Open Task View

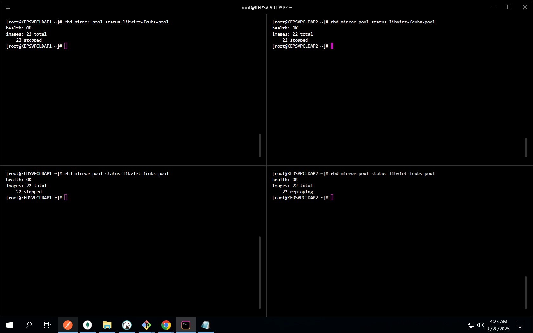click(48, 325)
